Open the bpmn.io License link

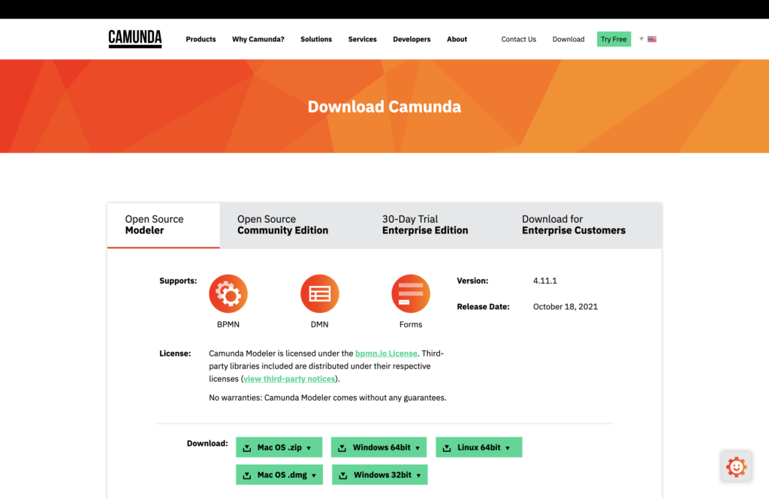(386, 353)
